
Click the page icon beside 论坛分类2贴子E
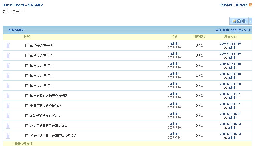click(8, 56)
